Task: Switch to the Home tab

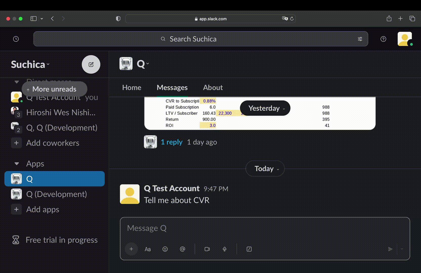Action: coord(132,87)
